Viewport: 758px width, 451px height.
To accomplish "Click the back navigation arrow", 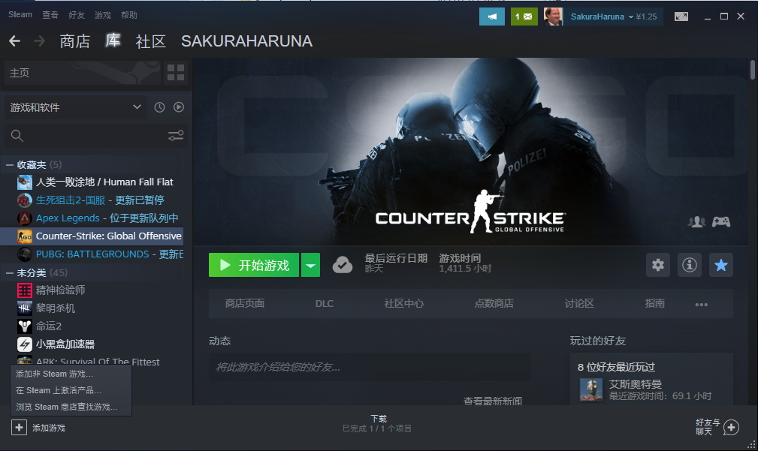I will pos(14,41).
